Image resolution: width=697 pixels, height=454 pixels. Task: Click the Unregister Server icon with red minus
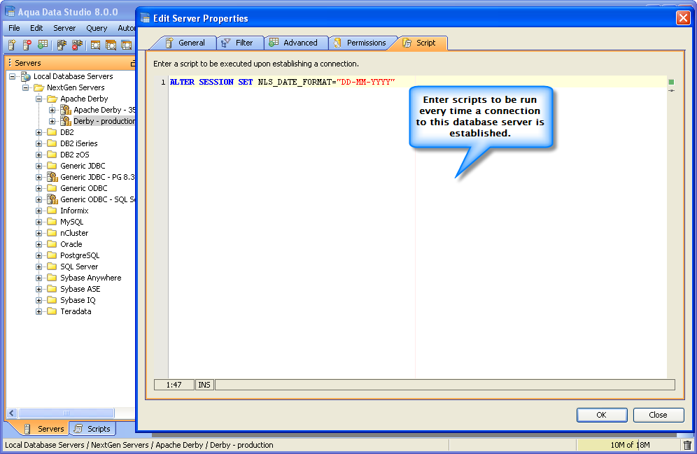pos(27,45)
